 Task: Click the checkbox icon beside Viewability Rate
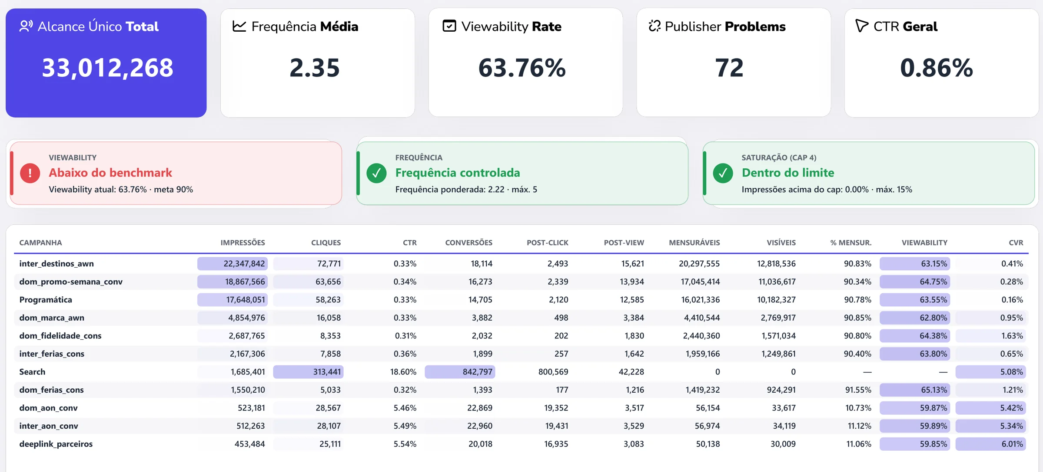449,26
